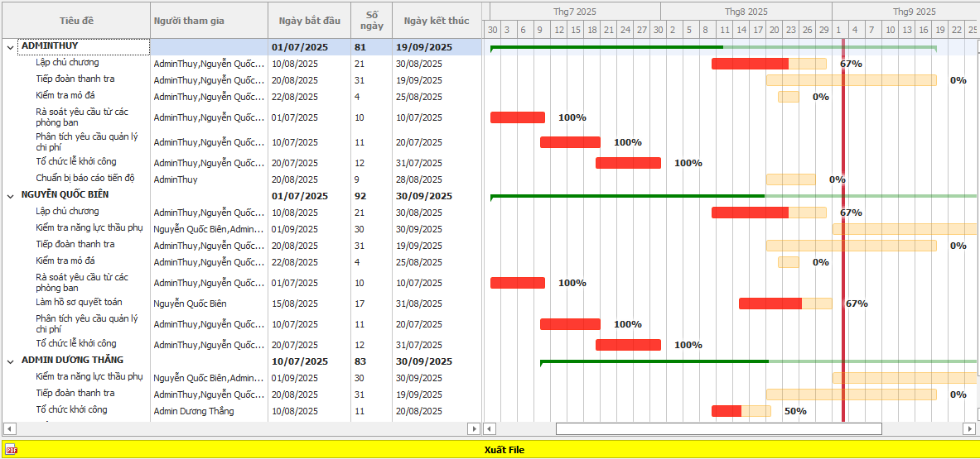Click the Ngày kết thúc column header
Viewport: 980px width, 459px height.
click(436, 21)
